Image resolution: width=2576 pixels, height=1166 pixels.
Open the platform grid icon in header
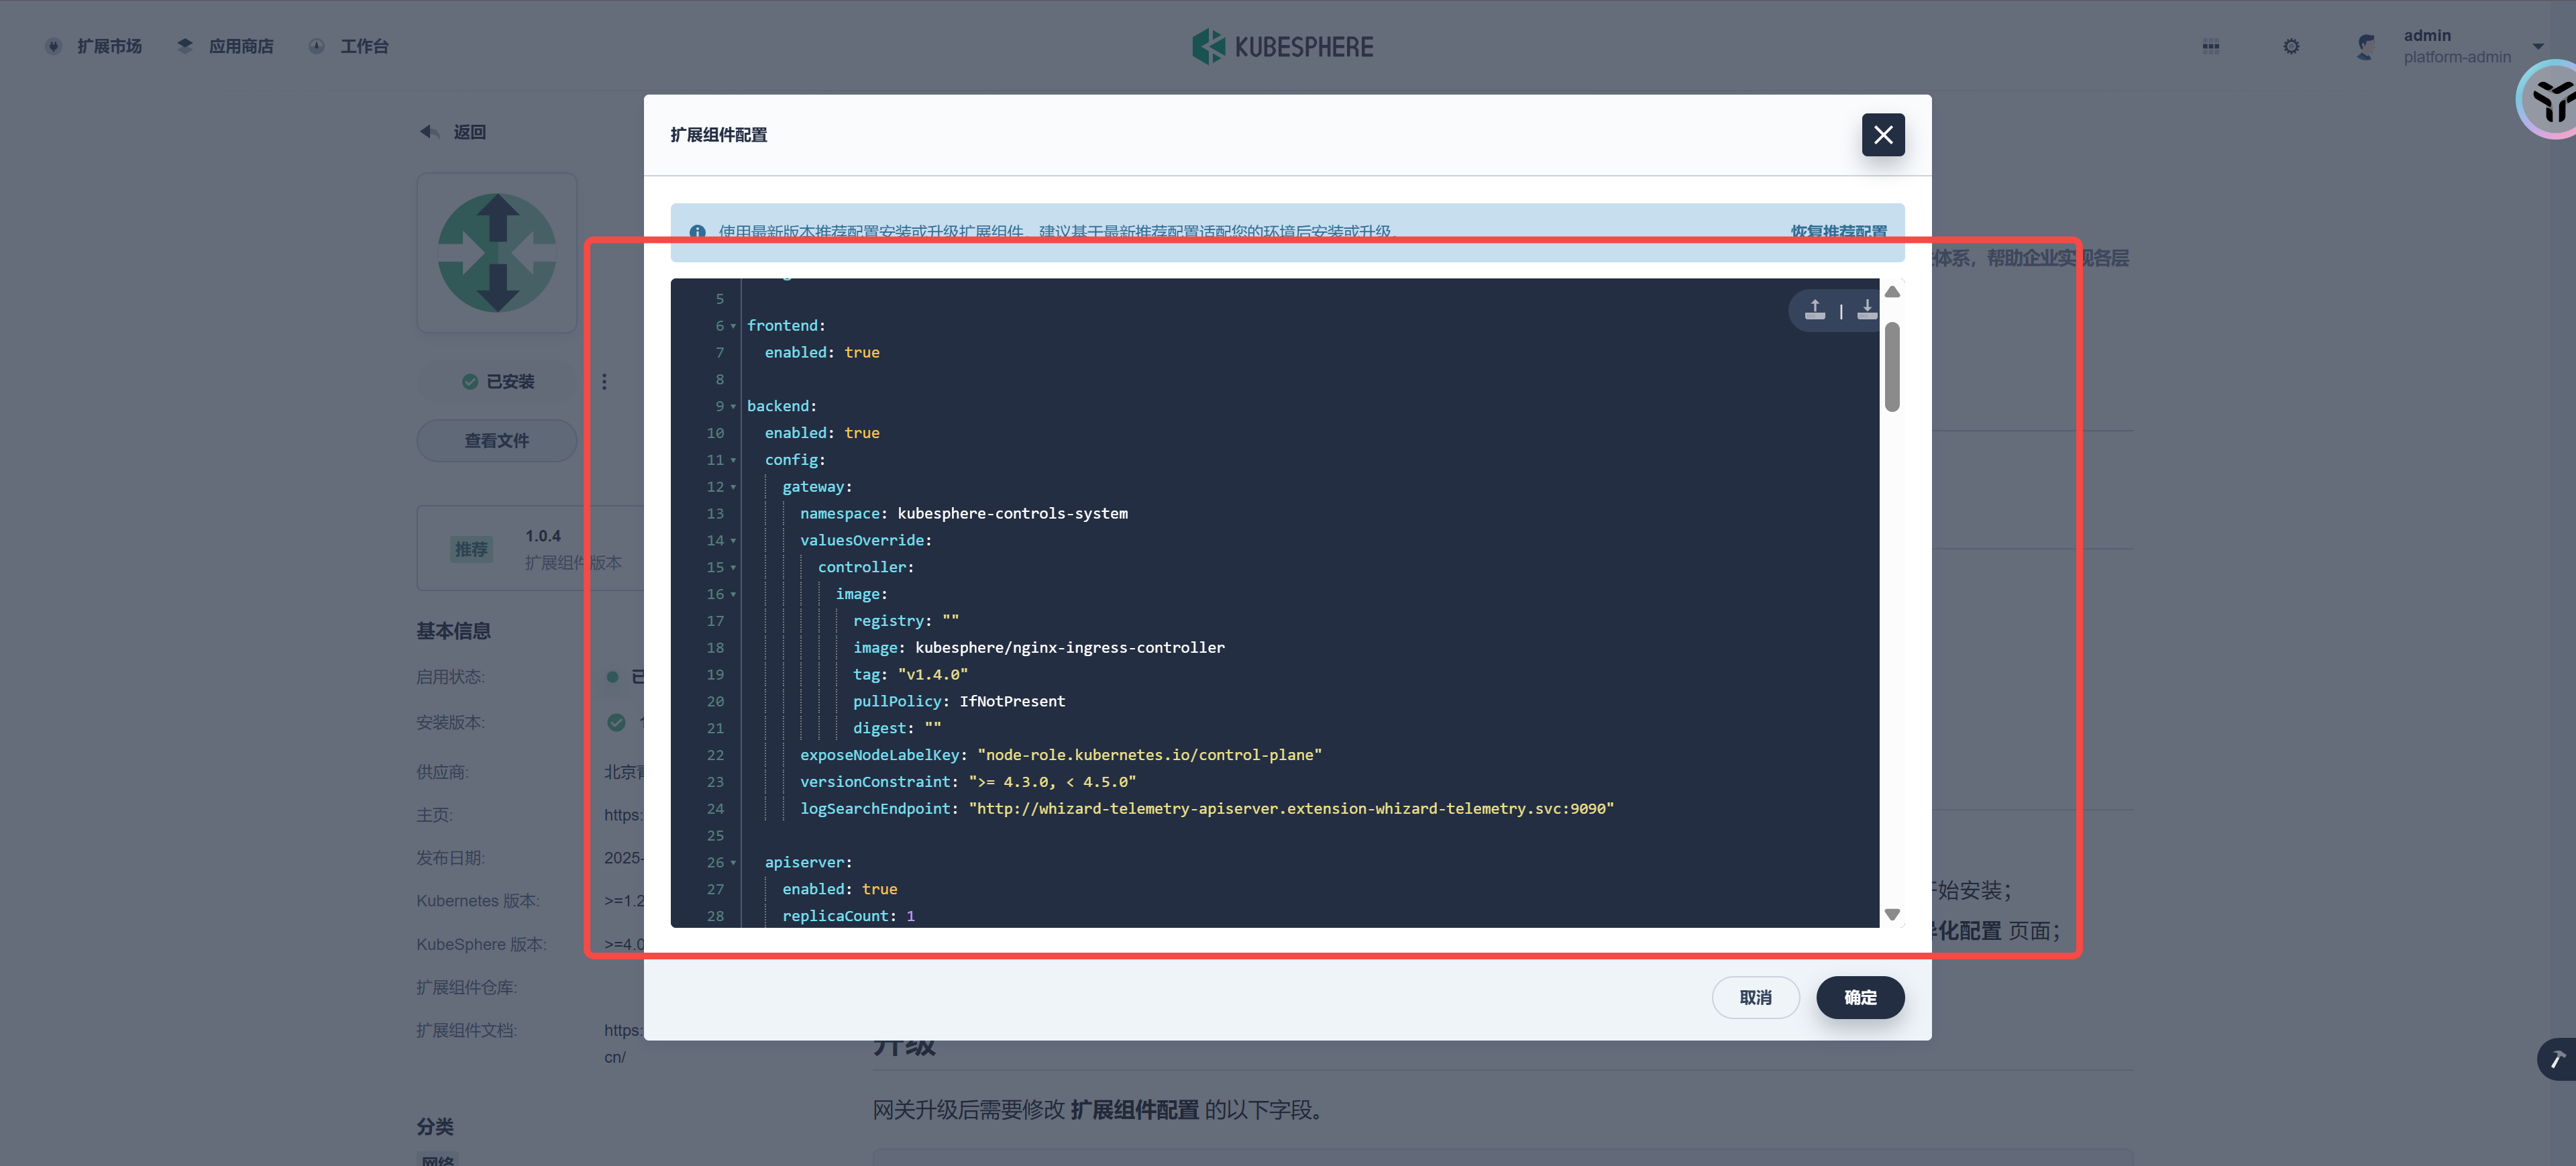pyautogui.click(x=2210, y=47)
